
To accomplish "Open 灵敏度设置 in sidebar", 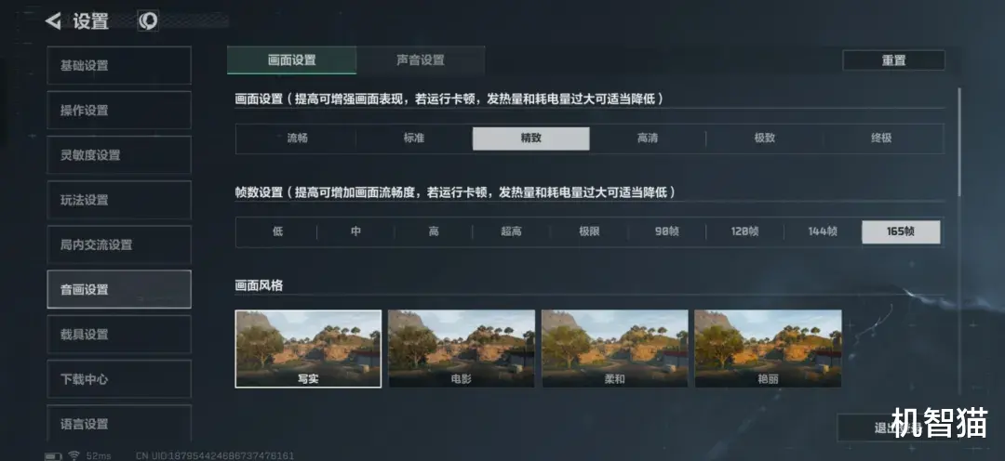I will (x=119, y=155).
